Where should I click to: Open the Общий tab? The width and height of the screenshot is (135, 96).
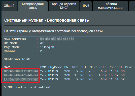coord(9,6)
